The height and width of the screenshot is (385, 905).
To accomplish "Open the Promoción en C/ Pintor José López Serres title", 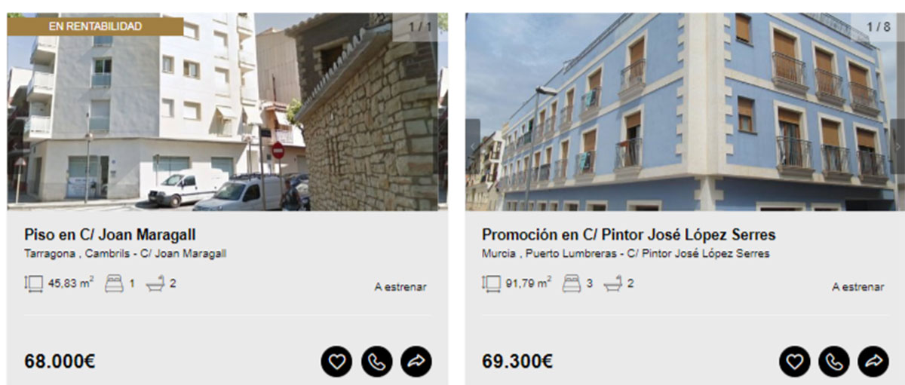I will (x=629, y=234).
